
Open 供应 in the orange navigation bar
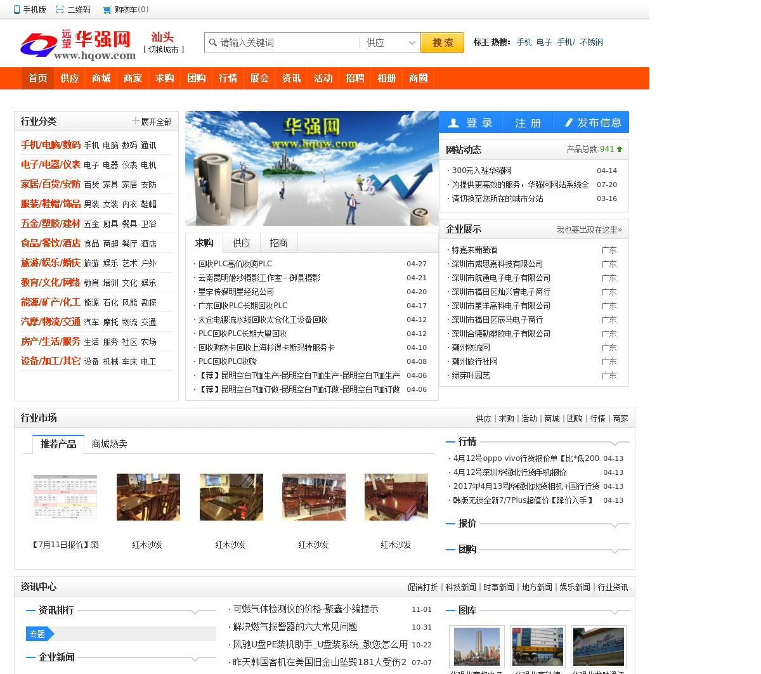pos(70,78)
